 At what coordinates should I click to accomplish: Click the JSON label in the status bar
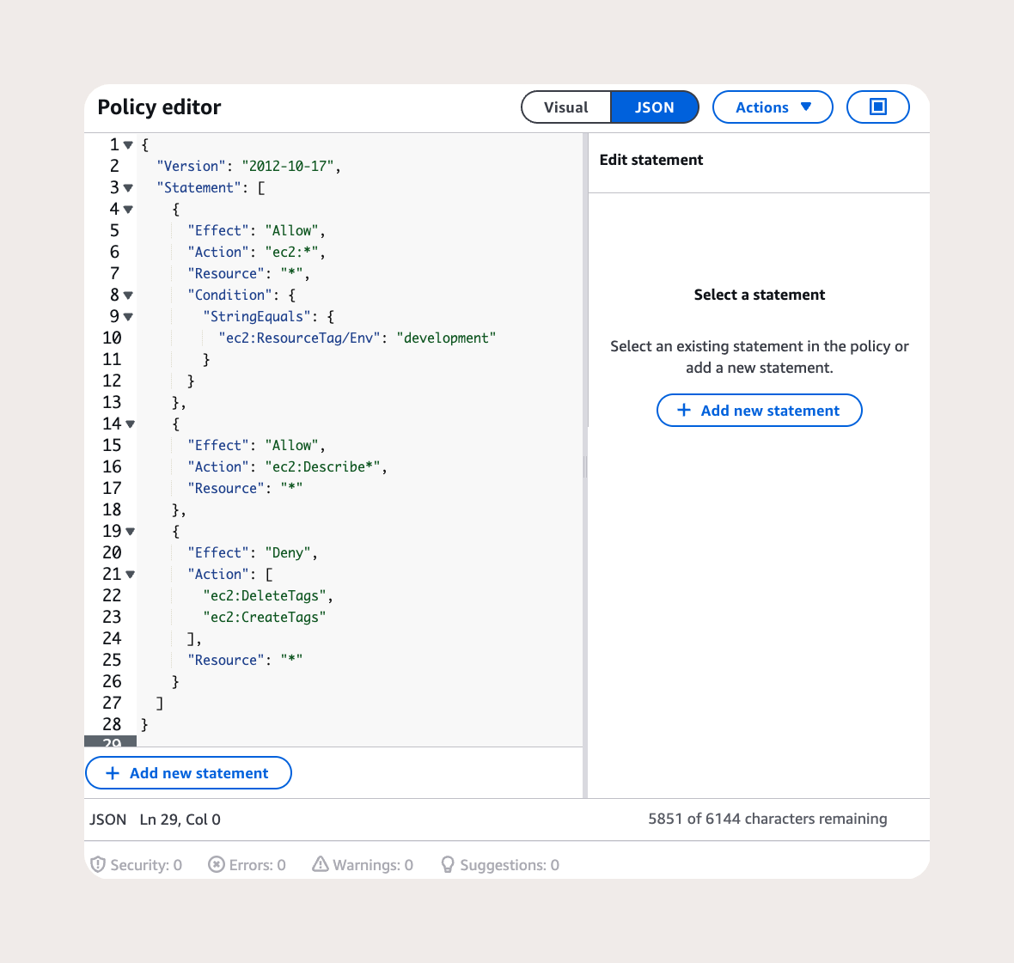(108, 820)
